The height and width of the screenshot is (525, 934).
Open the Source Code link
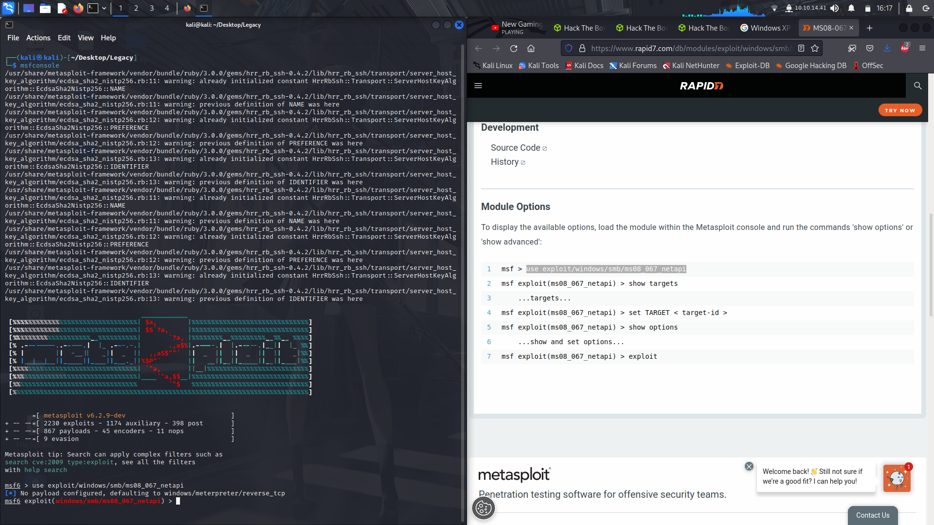515,148
